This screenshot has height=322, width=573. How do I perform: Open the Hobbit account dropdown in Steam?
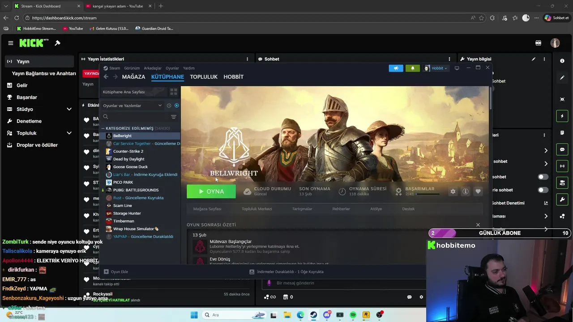[x=436, y=68]
